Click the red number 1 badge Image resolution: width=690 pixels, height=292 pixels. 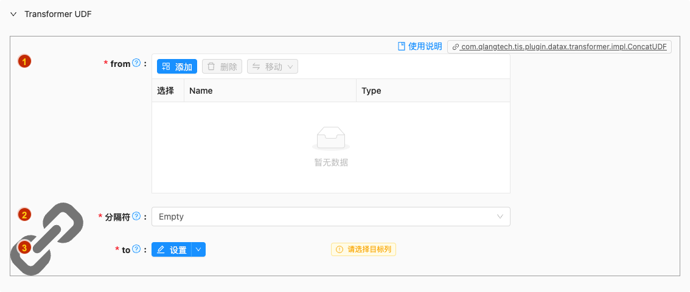click(x=24, y=61)
